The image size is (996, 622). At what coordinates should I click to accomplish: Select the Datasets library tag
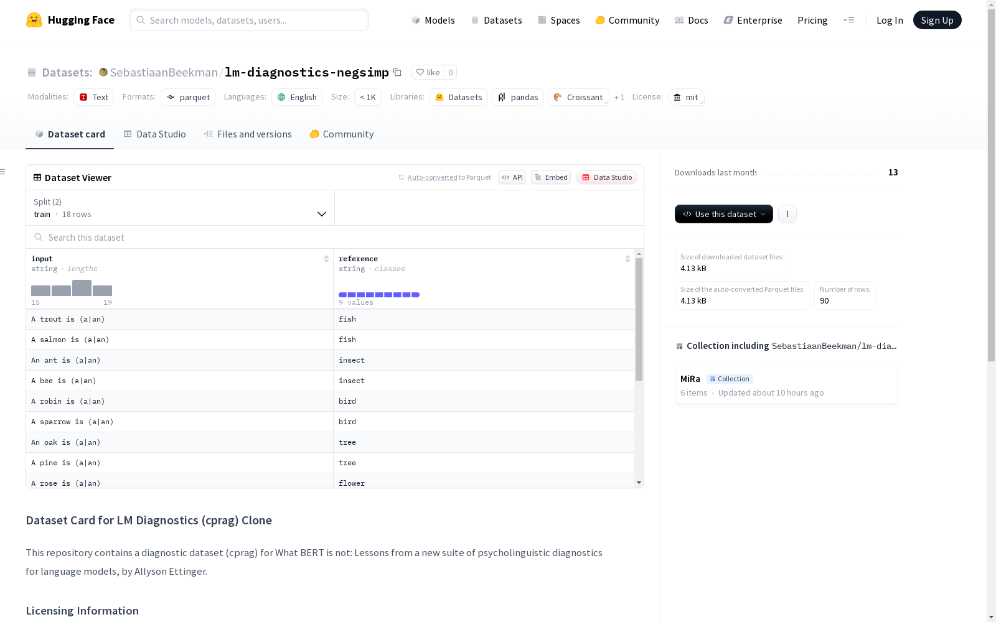coord(459,97)
